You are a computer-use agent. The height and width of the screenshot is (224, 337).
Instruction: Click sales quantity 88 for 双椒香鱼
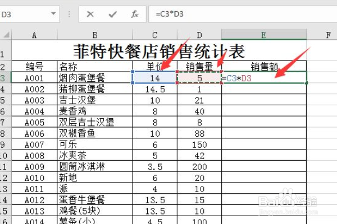tap(199, 133)
